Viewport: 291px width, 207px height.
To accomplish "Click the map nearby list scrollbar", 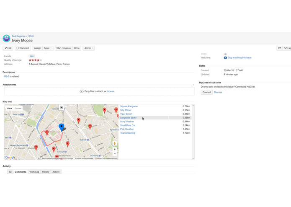I will (193, 132).
